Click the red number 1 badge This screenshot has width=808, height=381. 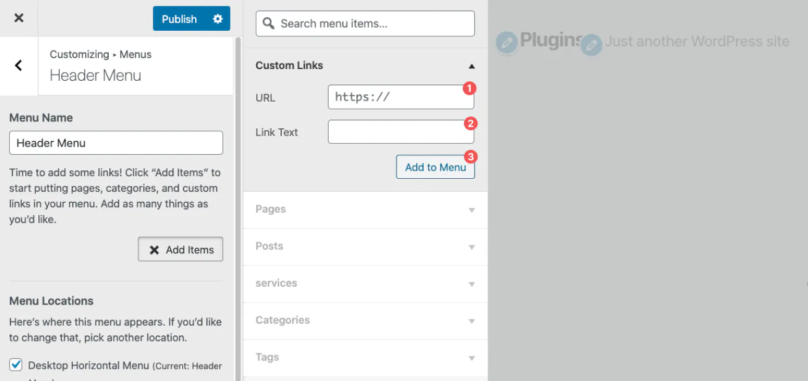tap(469, 88)
